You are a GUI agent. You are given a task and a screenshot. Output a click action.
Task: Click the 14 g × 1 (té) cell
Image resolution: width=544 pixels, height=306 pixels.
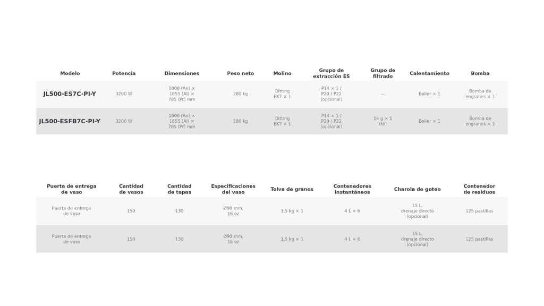point(382,121)
